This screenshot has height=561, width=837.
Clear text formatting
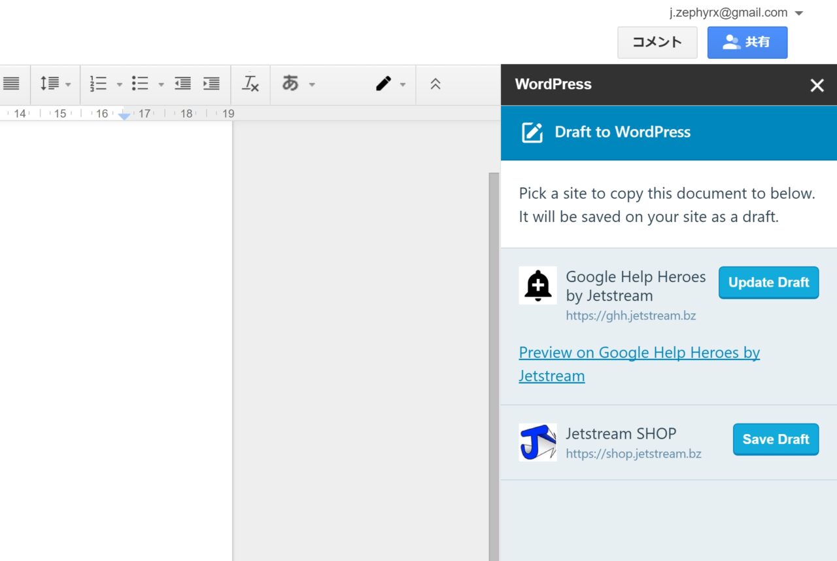250,84
